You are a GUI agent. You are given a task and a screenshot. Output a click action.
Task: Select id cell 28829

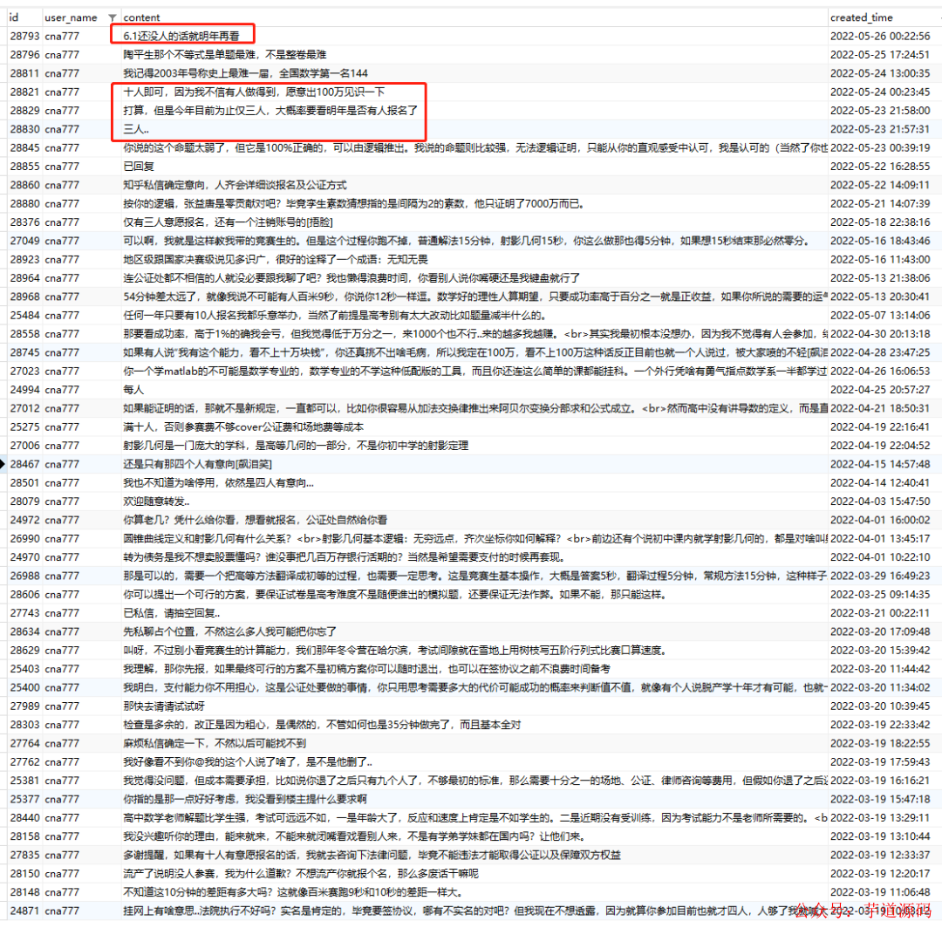pyautogui.click(x=24, y=111)
